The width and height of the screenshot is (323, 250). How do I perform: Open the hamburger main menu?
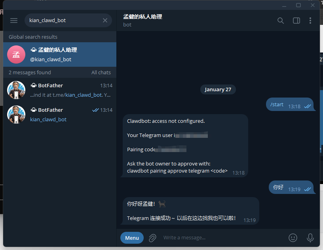click(14, 21)
